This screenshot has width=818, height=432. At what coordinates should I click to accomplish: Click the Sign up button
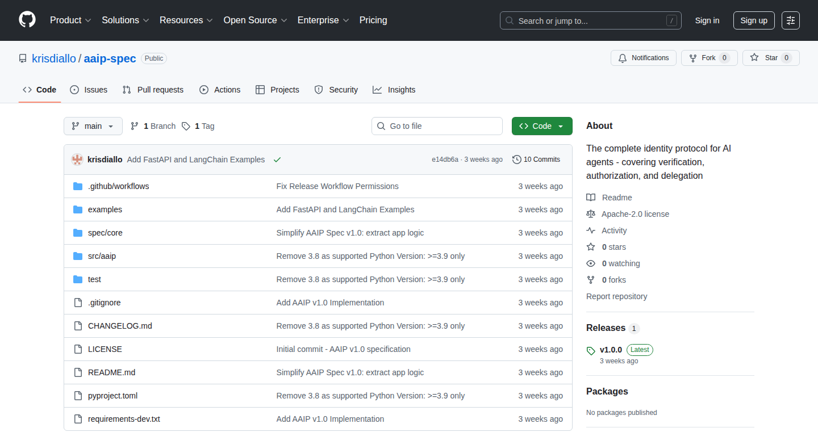[754, 20]
